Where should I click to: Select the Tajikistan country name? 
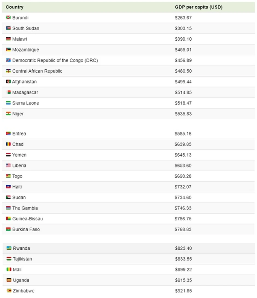pos(22,259)
